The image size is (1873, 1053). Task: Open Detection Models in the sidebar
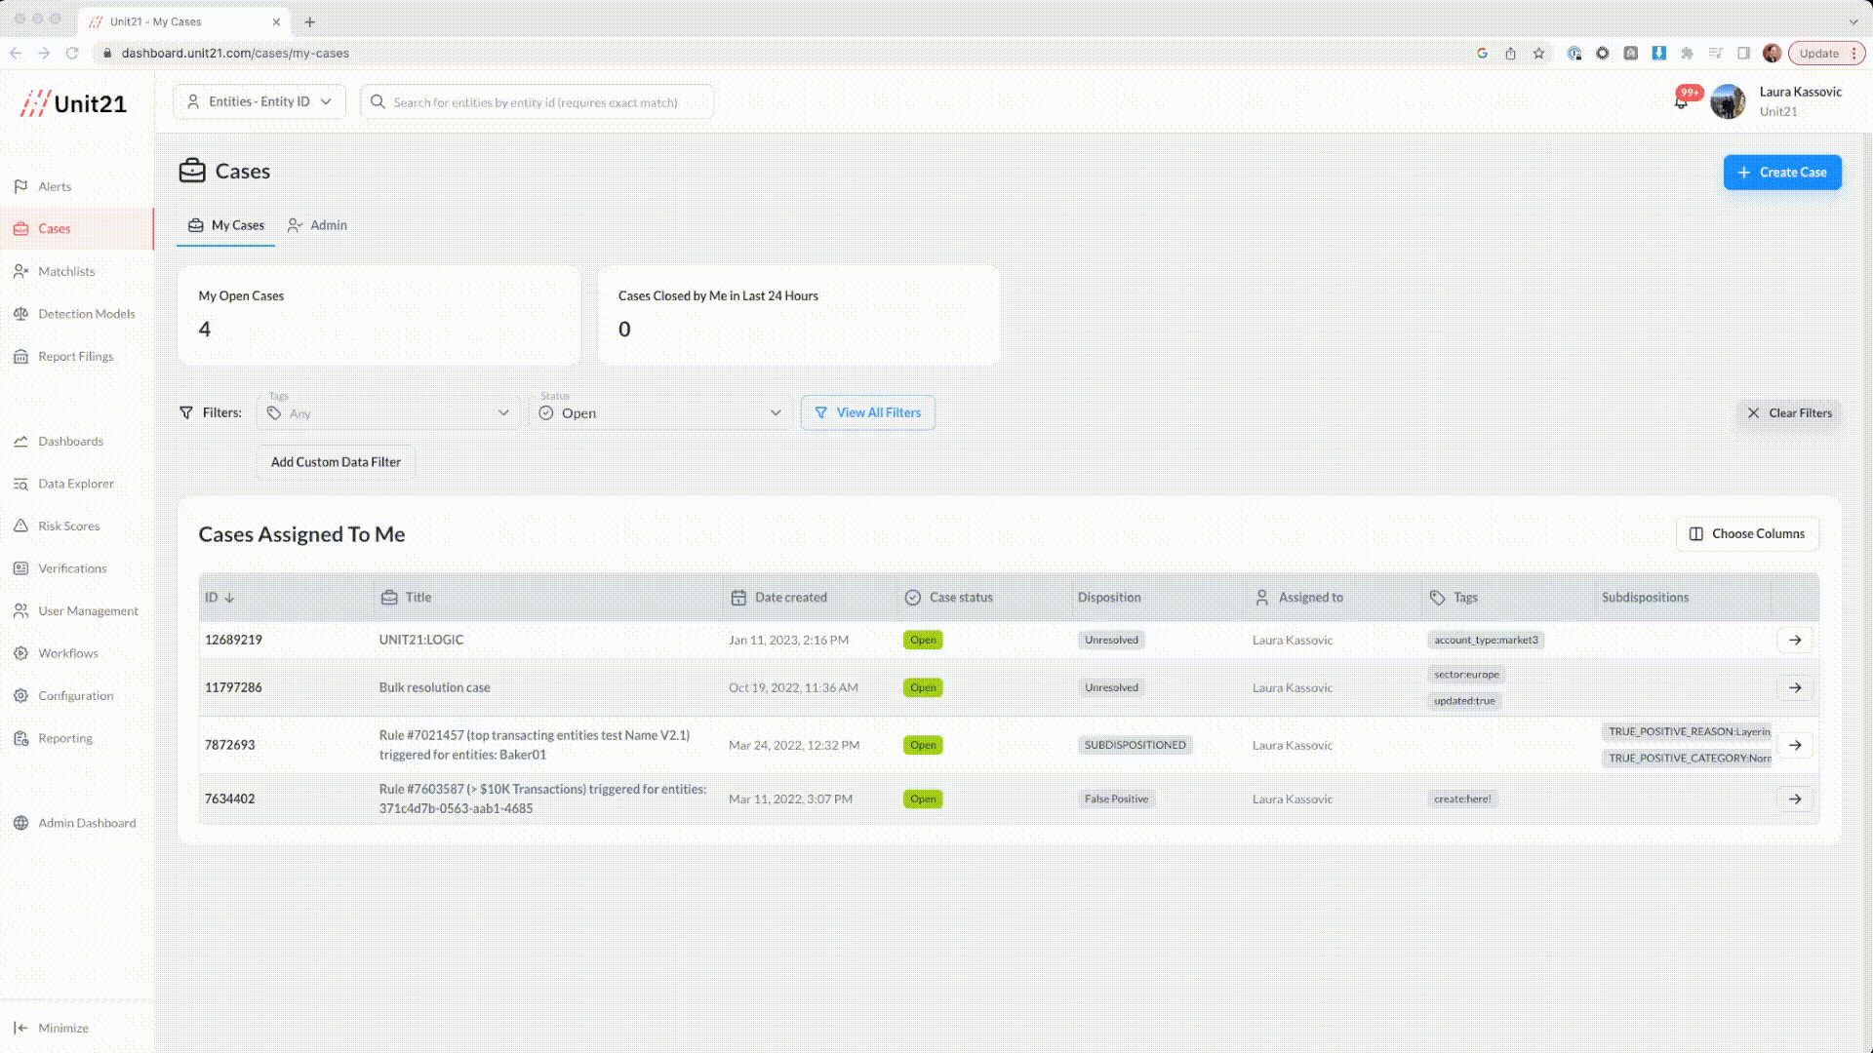(x=86, y=314)
